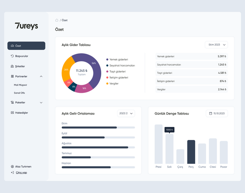
Task: Click the Hakedişler icon in sidebar
Action: pos(12,113)
